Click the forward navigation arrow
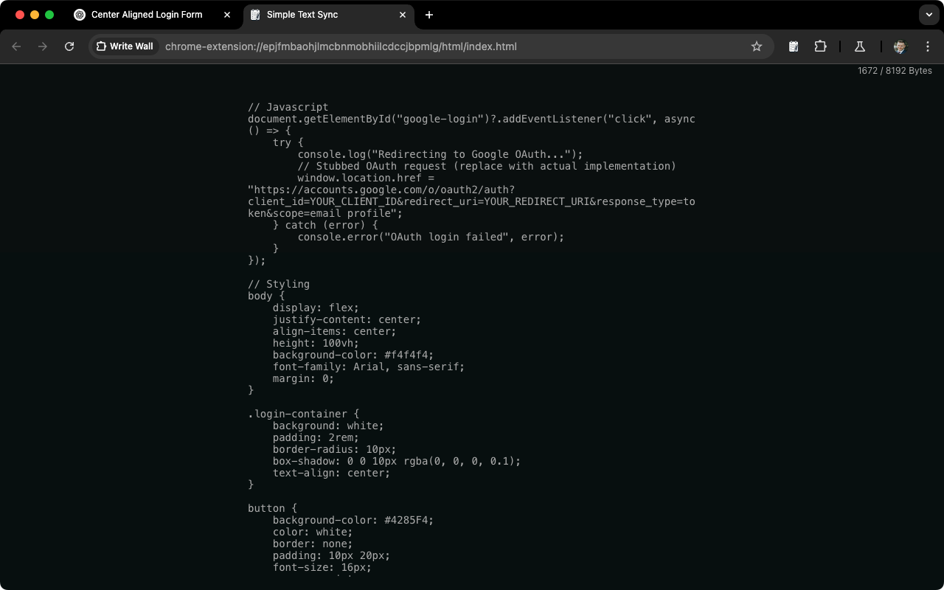The image size is (944, 590). (43, 46)
